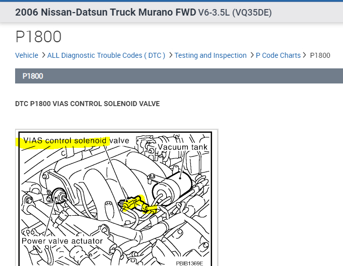The width and height of the screenshot is (343, 266).
Task: Navigate to P Code Charts breadcrumb
Action: coord(278,55)
